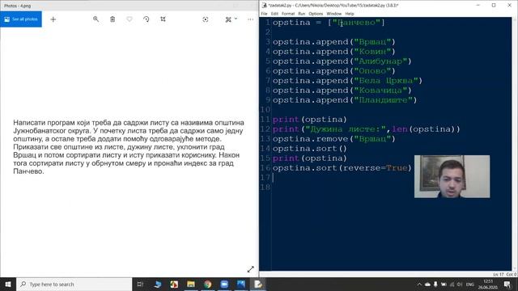Image resolution: width=518 pixels, height=291 pixels.
Task: Click the print("Дужина листе:") code line
Action: pos(366,129)
